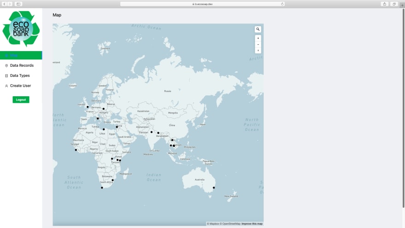Click the vertical page scrollbar
The width and height of the screenshot is (405, 228).
[404, 109]
